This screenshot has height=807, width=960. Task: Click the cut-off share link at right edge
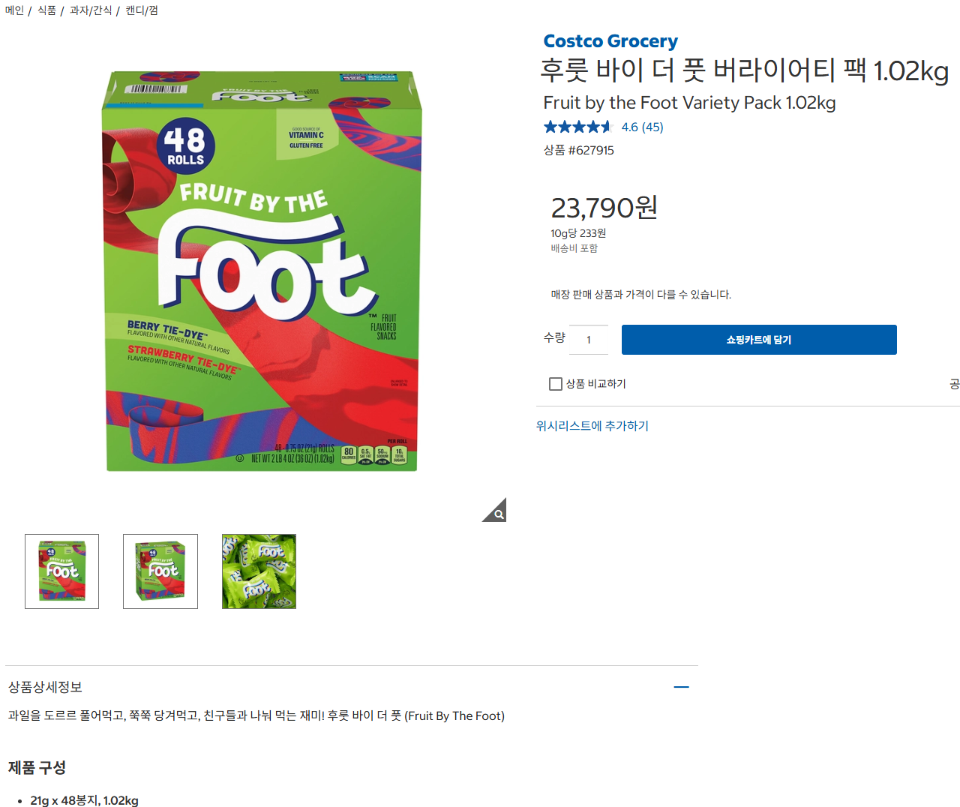(954, 384)
